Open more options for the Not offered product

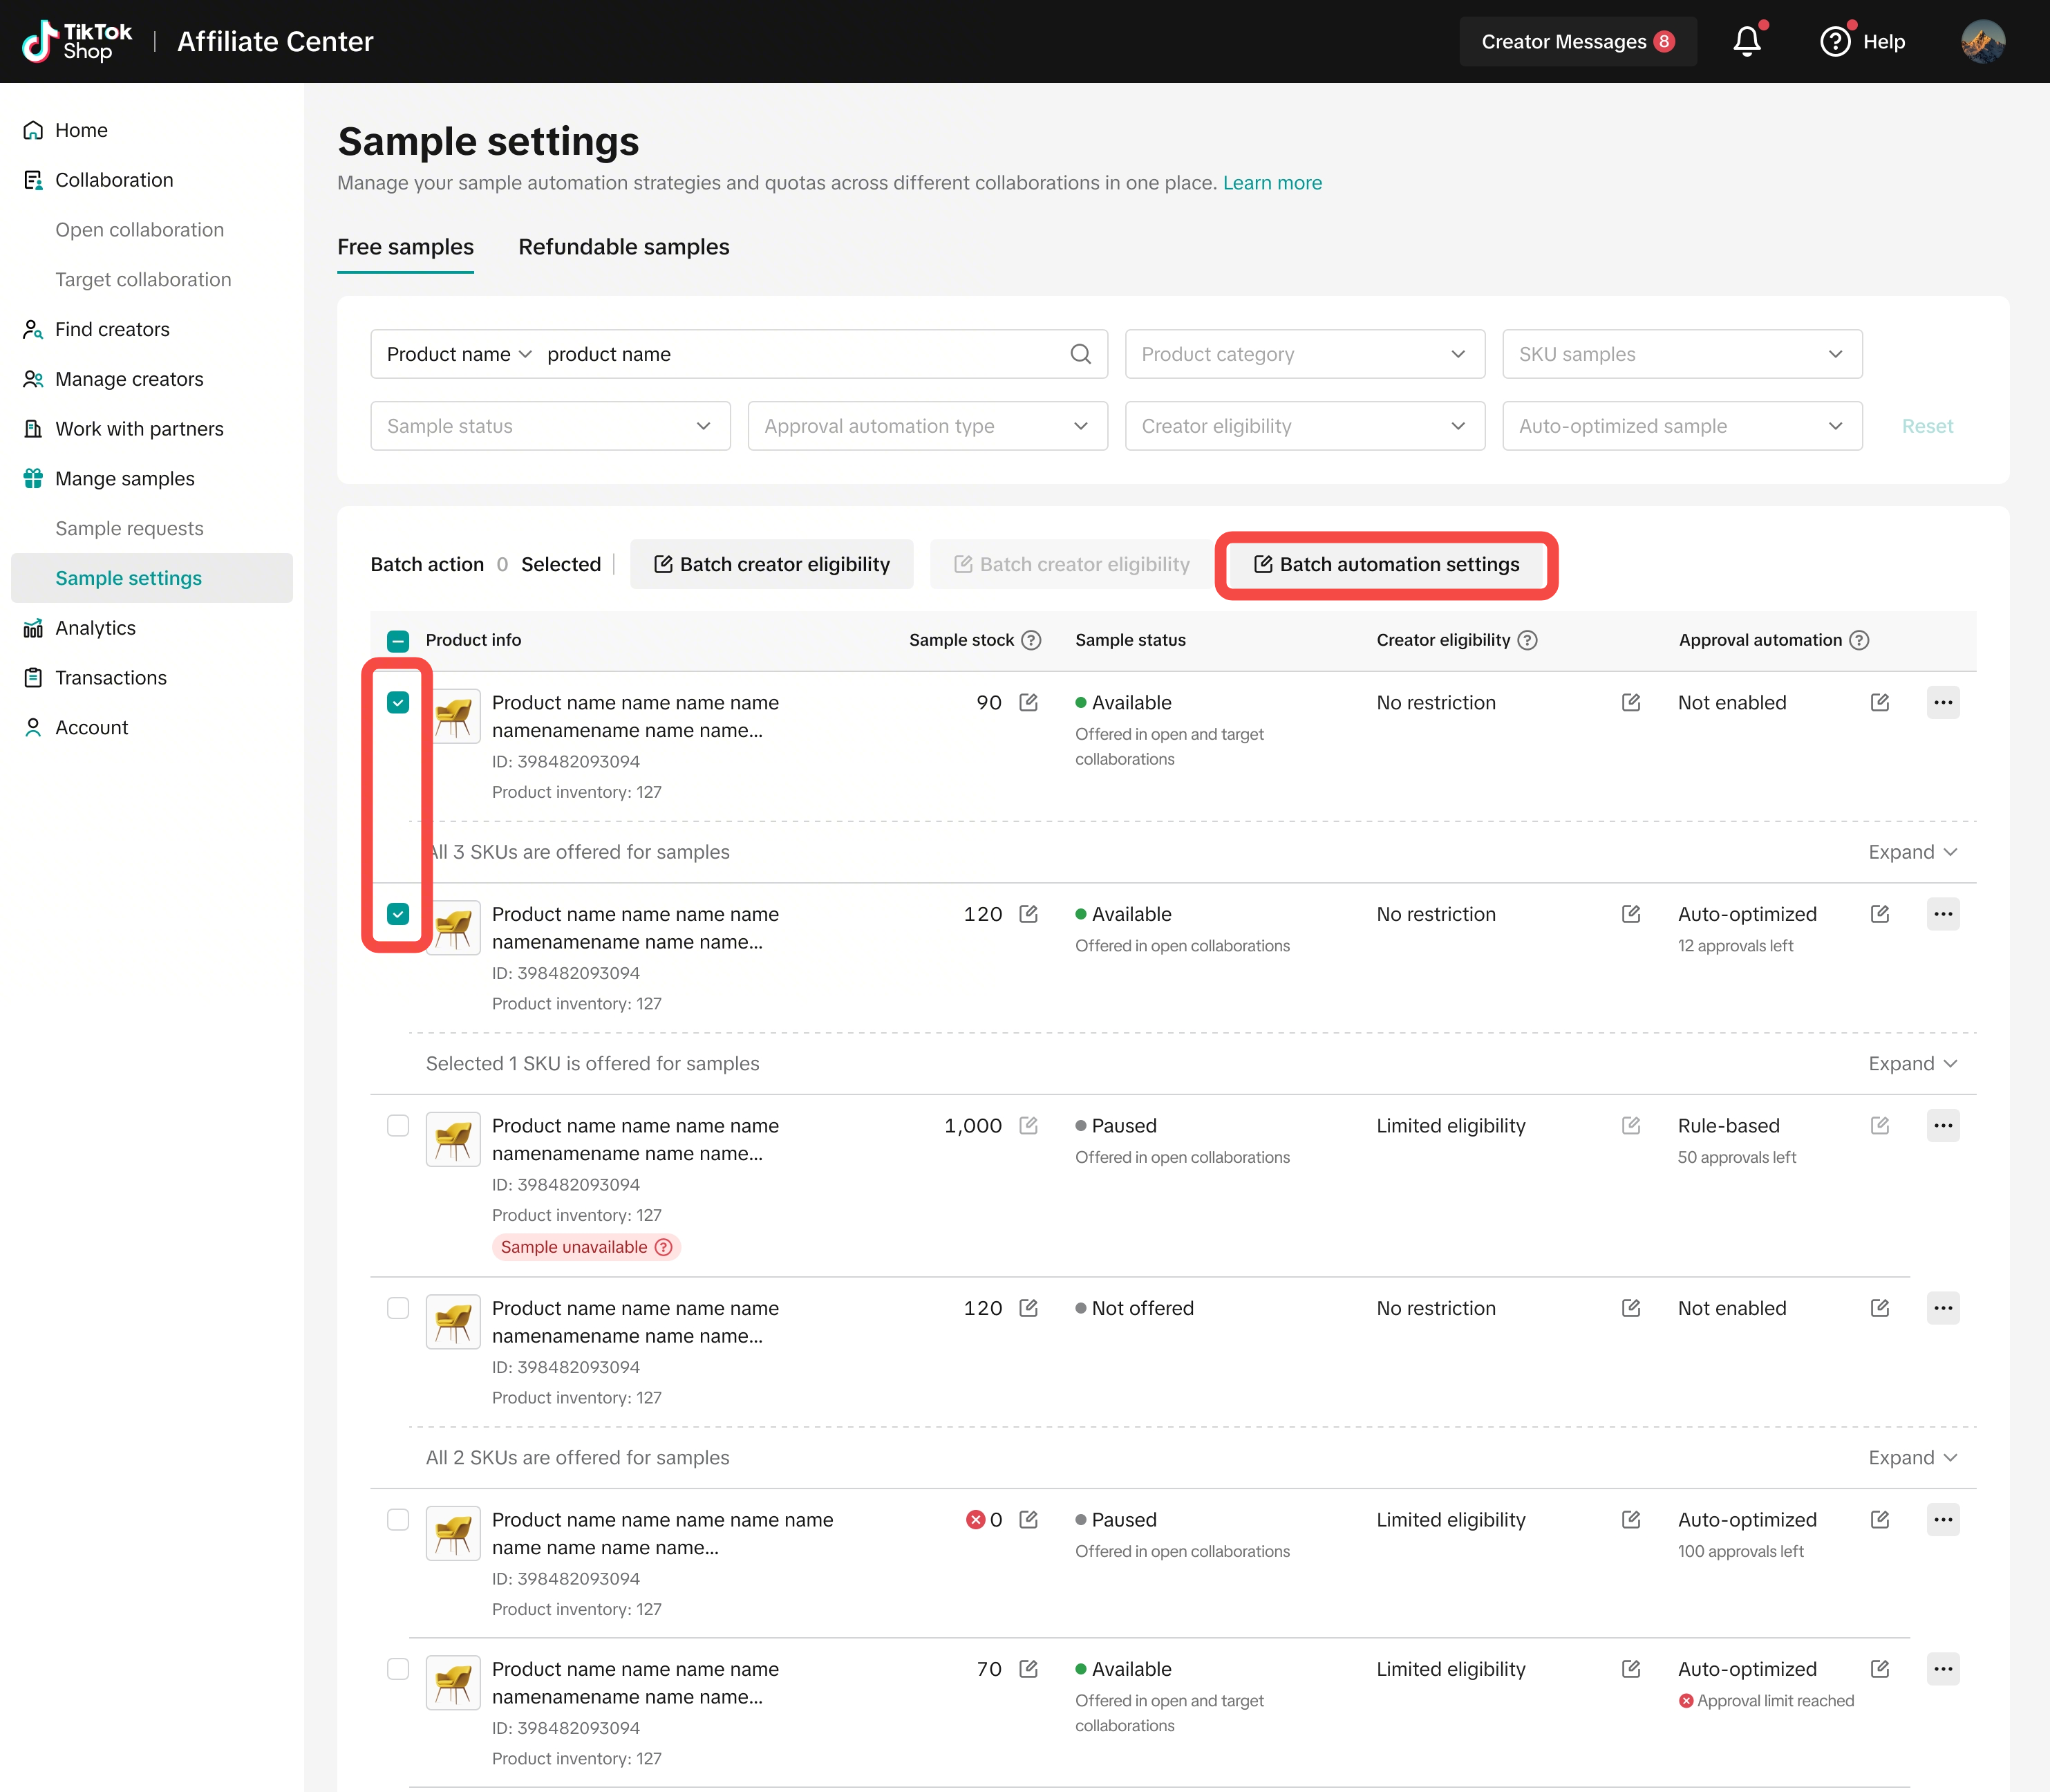[x=1943, y=1307]
